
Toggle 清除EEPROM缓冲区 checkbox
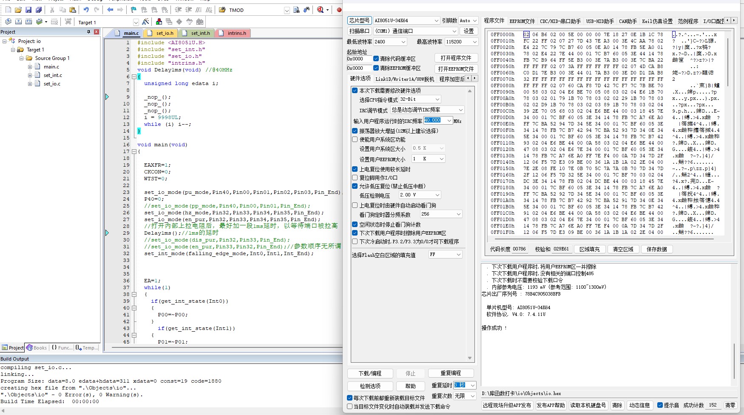pos(376,68)
